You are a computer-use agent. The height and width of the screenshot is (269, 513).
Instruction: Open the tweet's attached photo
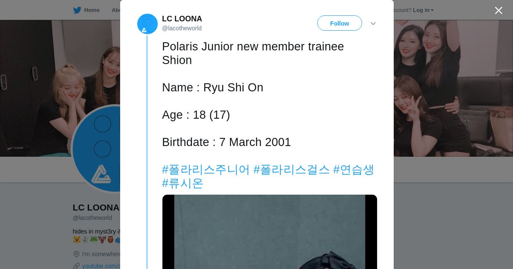[x=269, y=232]
